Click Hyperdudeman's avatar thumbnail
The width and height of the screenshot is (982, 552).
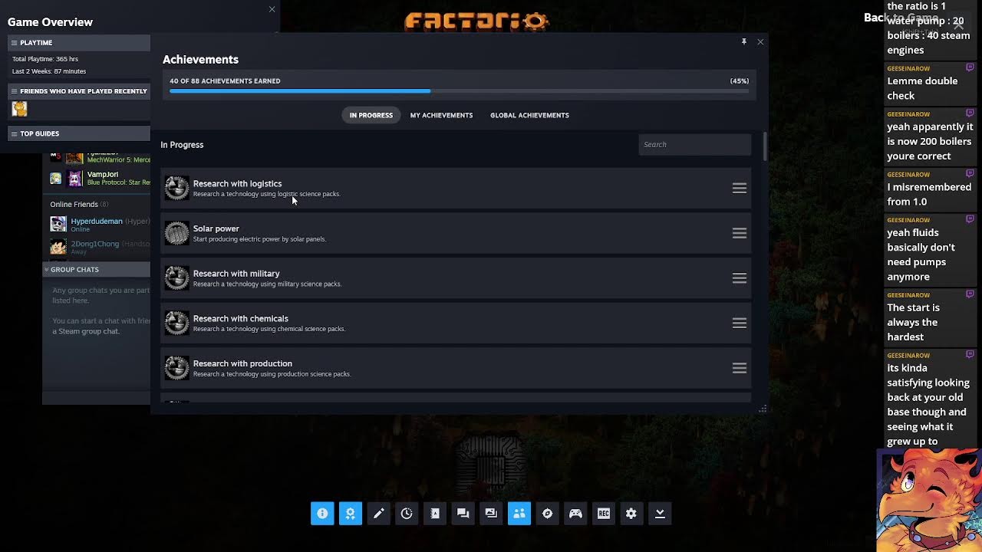pos(58,224)
